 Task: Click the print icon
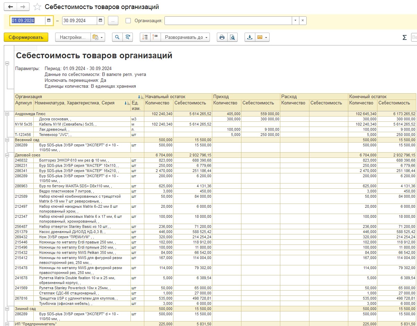222,37
